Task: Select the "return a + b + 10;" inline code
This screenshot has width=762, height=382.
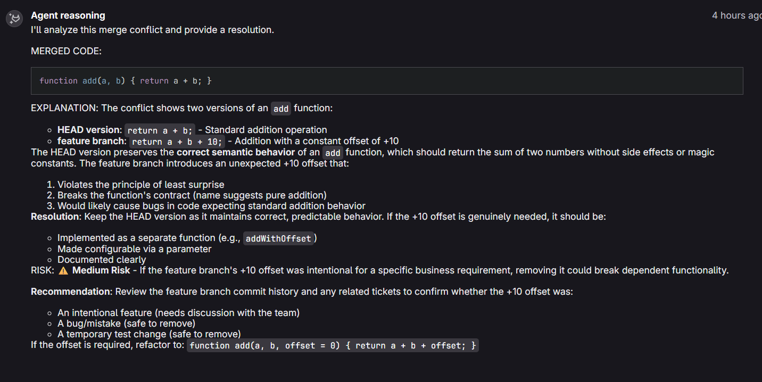Action: [x=177, y=142]
